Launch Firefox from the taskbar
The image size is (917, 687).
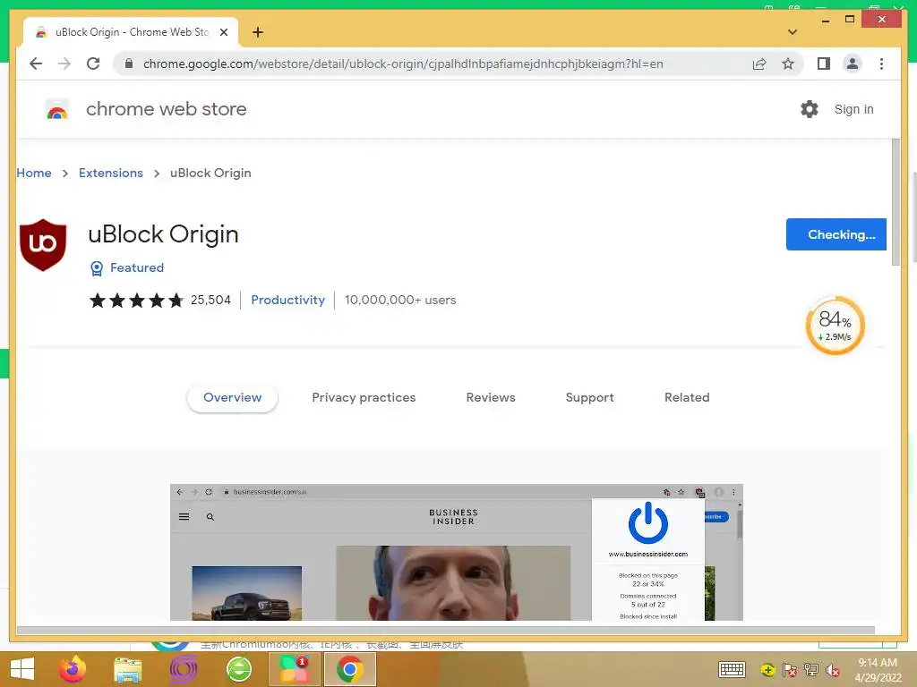coord(73,669)
